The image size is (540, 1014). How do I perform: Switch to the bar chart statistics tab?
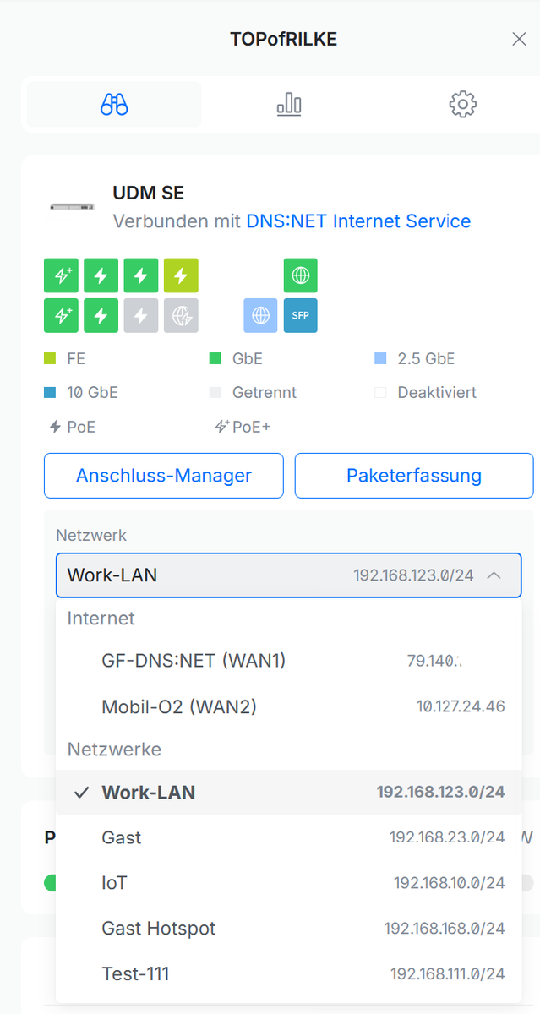pyautogui.click(x=289, y=105)
